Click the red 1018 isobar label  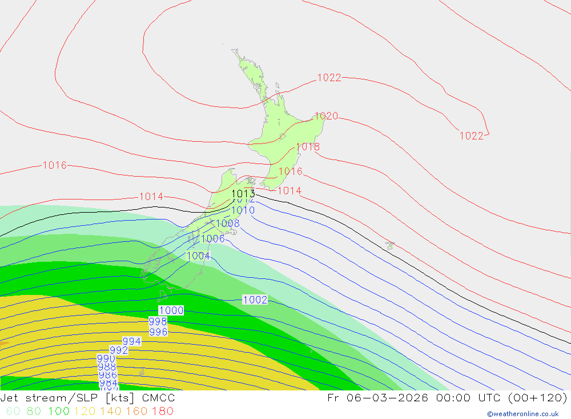[x=308, y=146]
